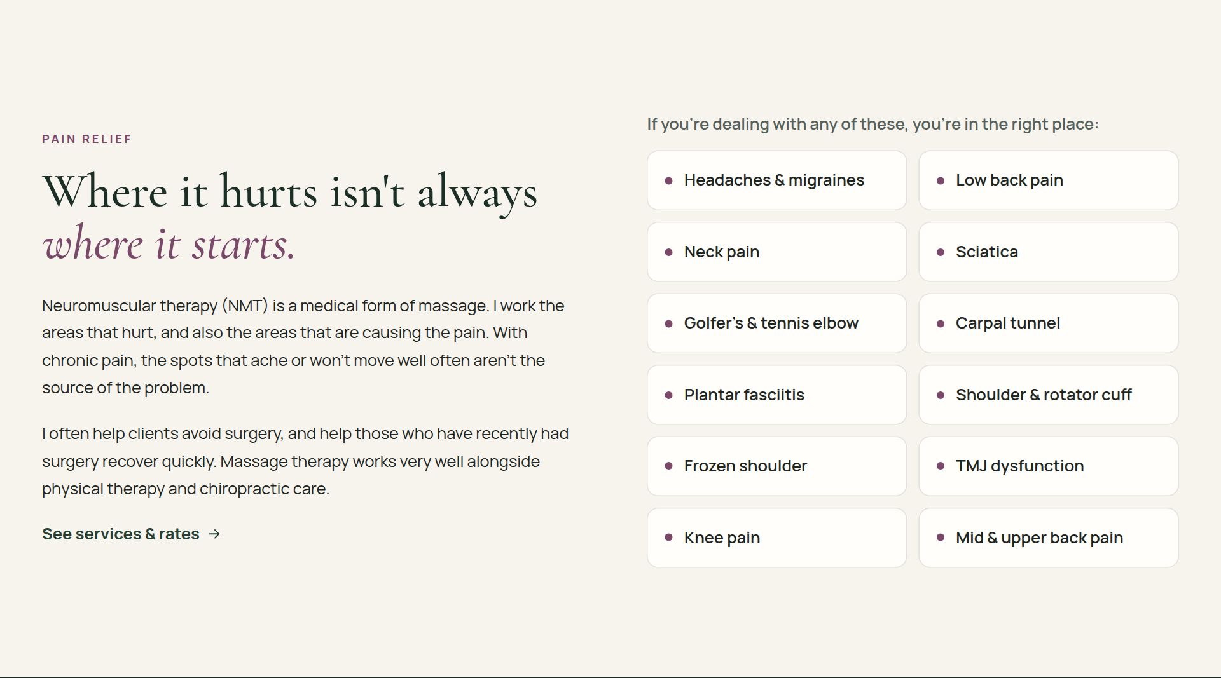The width and height of the screenshot is (1221, 678).
Task: Click the bullet dot beside Sciatica
Action: click(x=941, y=252)
